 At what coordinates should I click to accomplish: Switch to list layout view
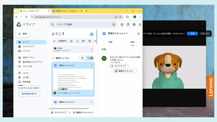pyautogui.click(x=82, y=58)
